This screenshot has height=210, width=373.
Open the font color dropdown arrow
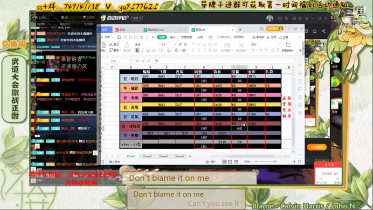180,50
